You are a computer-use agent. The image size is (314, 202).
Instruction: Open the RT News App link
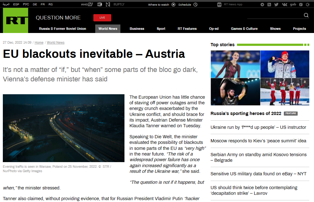click(x=233, y=4)
